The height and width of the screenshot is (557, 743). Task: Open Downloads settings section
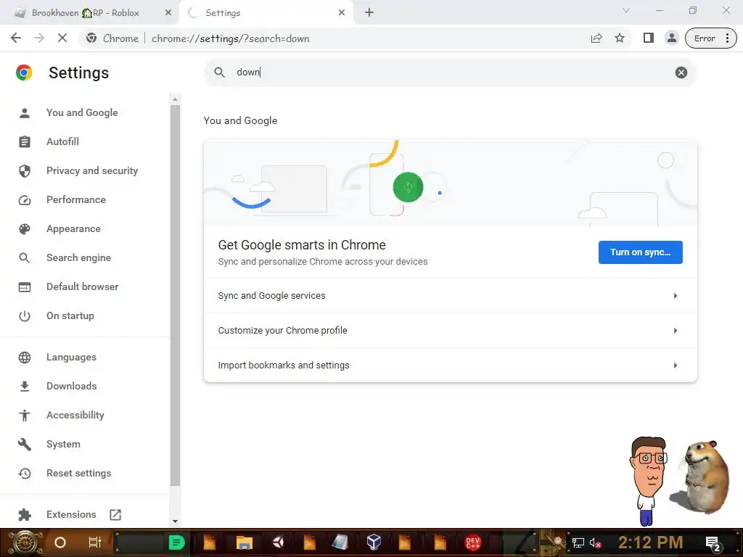pos(71,386)
